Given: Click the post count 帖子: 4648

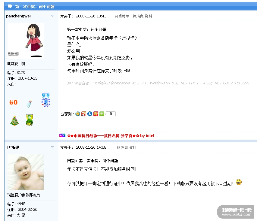Looking at the screenshot, I should [16, 204].
